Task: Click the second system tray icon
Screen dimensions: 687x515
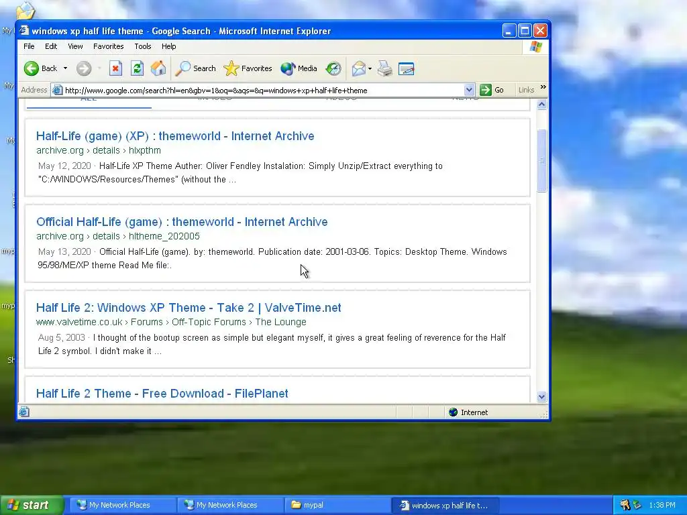Action: click(637, 505)
